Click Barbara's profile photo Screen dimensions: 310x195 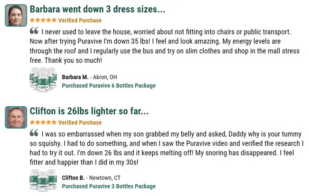pyautogui.click(x=16, y=15)
